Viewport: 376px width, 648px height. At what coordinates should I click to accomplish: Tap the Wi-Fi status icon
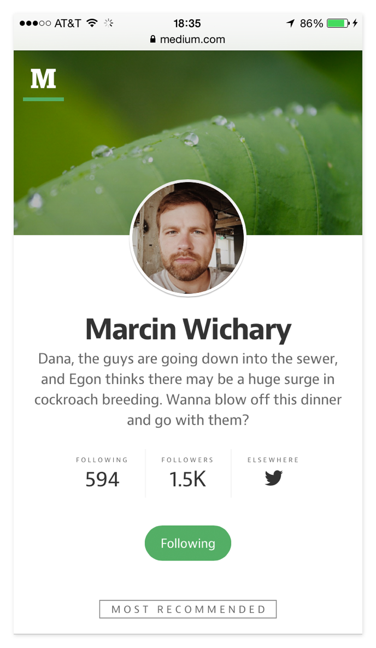pos(92,23)
